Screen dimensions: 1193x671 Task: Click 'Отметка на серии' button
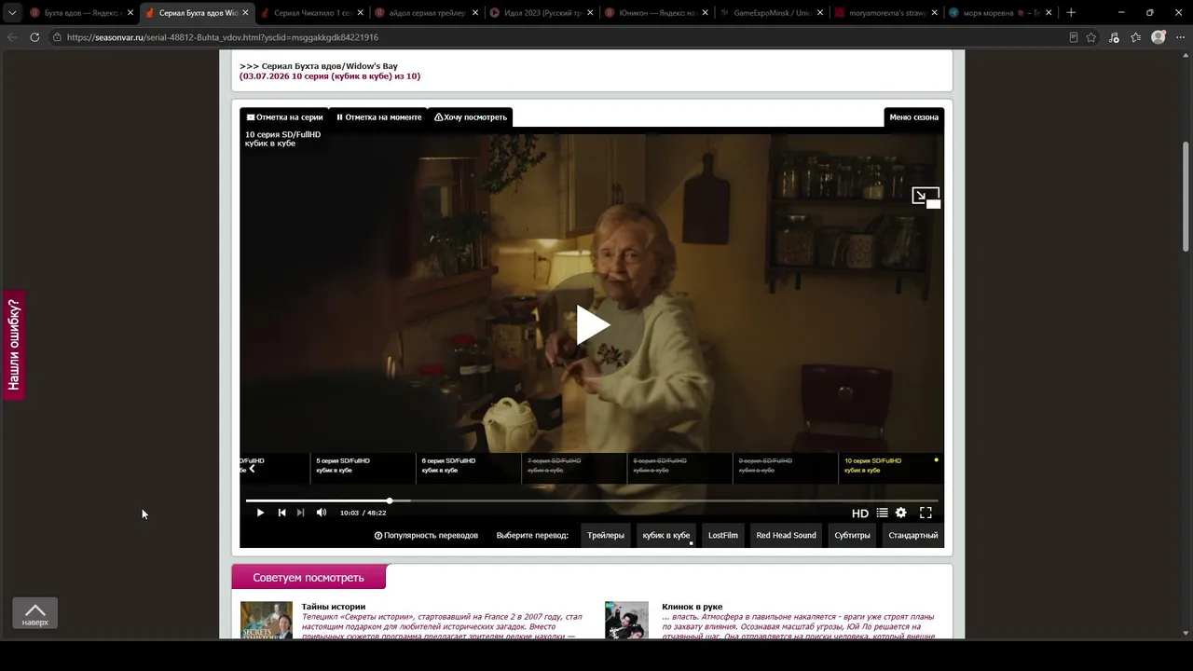(x=284, y=117)
